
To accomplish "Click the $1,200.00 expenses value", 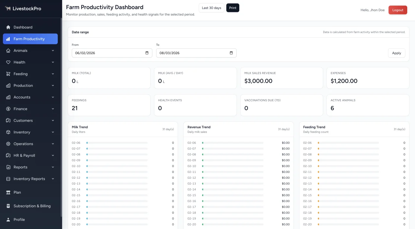I will 344,81.
